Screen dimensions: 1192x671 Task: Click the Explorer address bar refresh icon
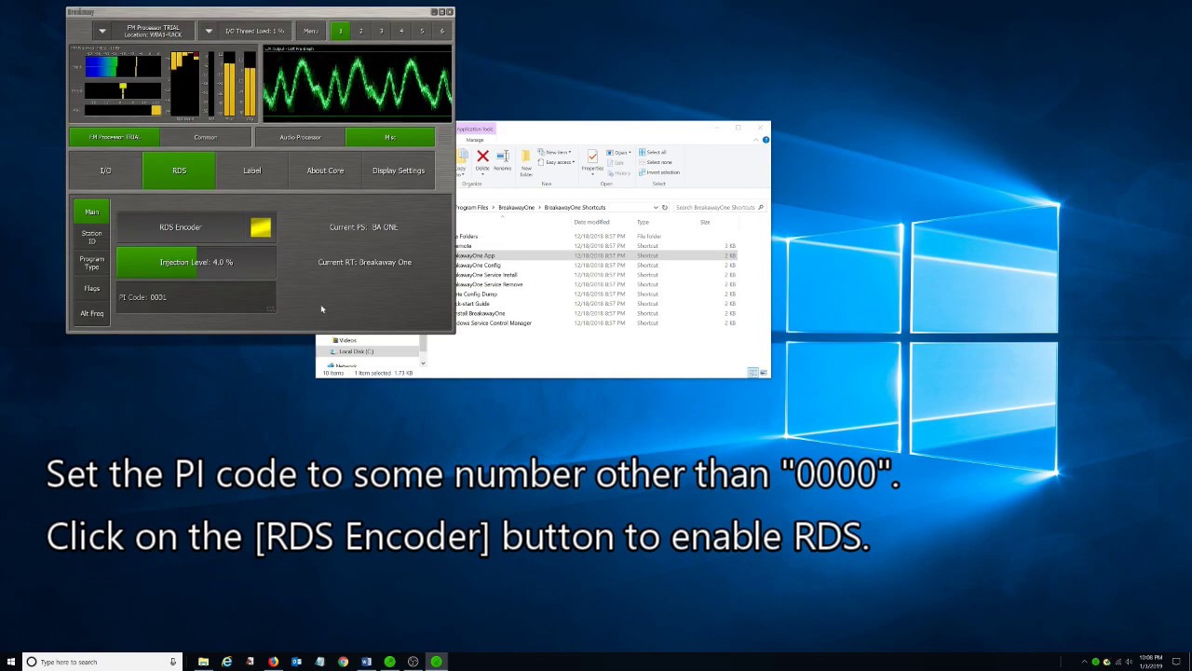tap(664, 208)
